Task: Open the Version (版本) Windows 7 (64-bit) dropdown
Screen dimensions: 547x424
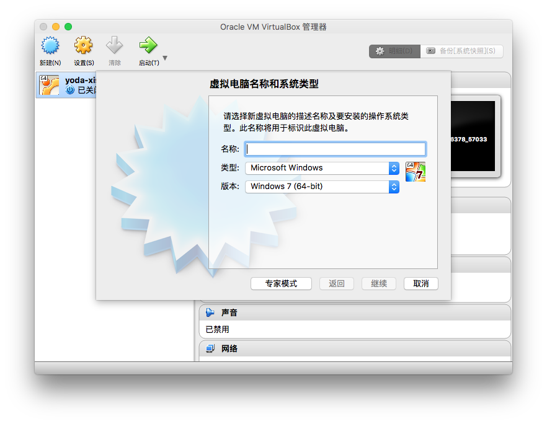Action: pyautogui.click(x=322, y=187)
